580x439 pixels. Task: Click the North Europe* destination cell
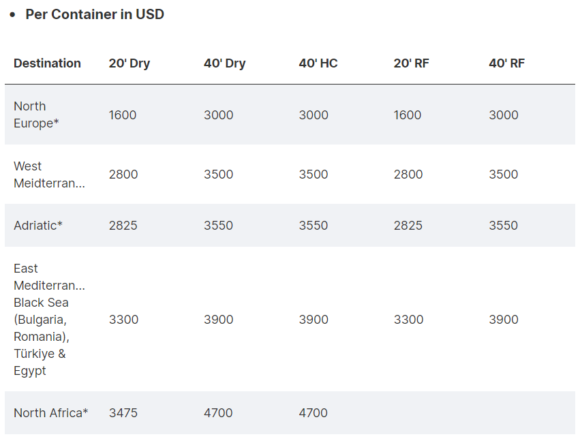[x=33, y=115]
